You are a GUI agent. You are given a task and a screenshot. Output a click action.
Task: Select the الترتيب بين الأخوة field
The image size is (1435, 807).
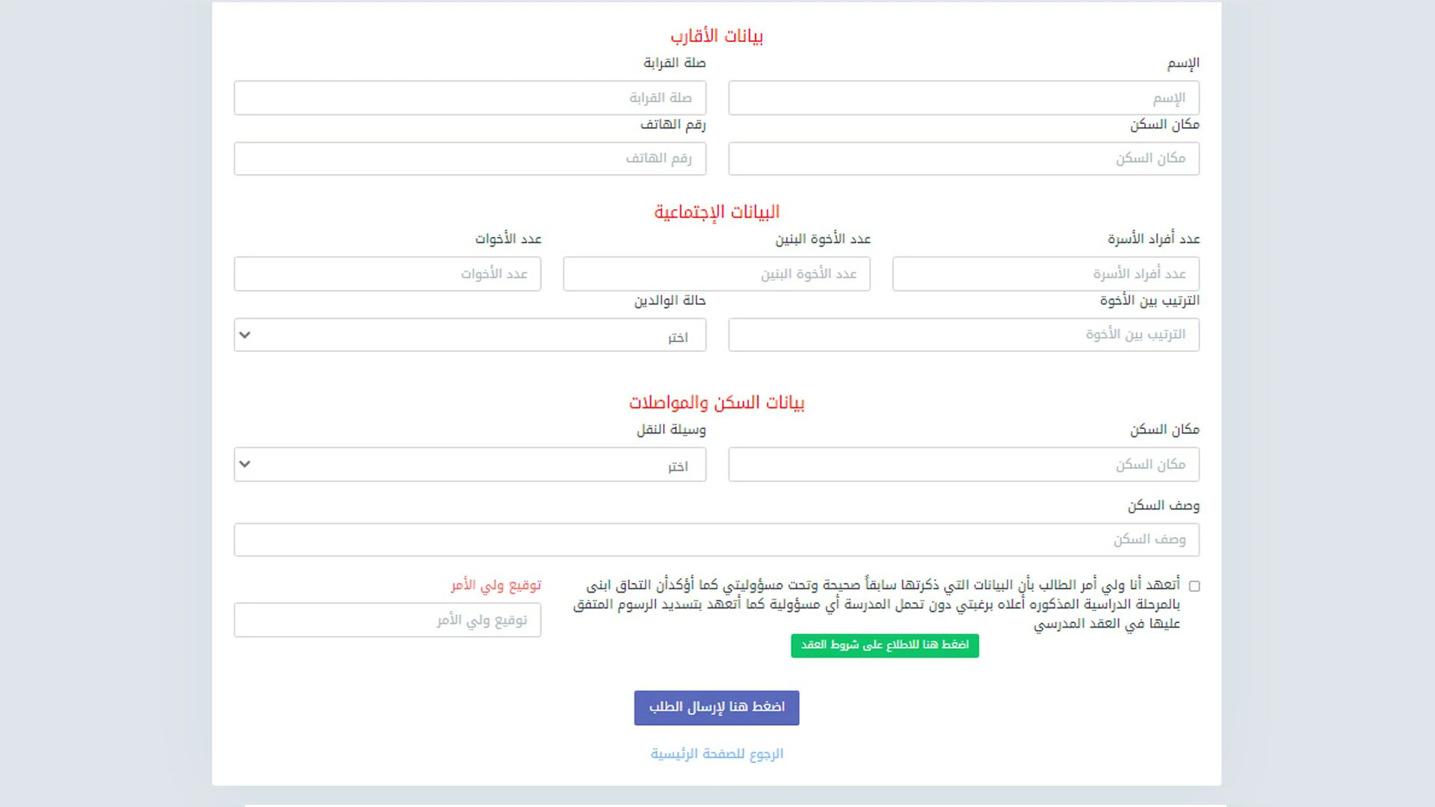point(963,336)
